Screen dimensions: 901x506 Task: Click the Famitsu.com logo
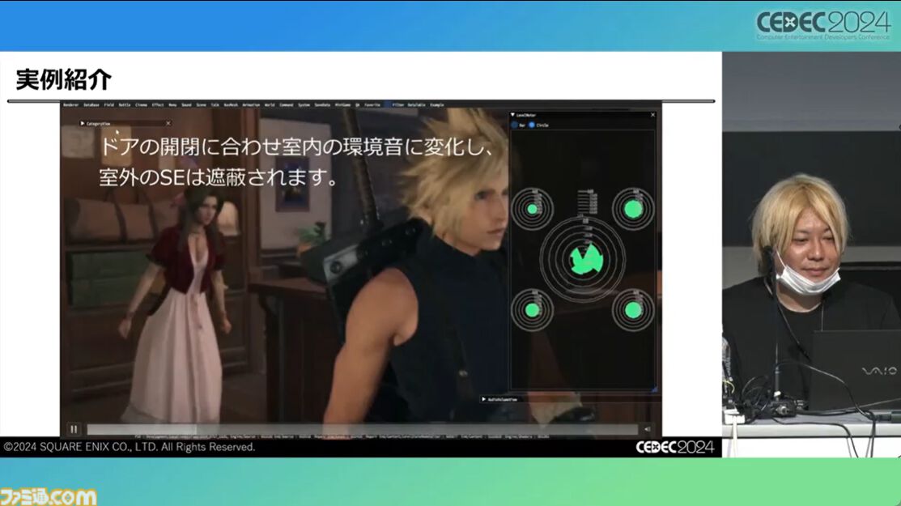click(49, 497)
